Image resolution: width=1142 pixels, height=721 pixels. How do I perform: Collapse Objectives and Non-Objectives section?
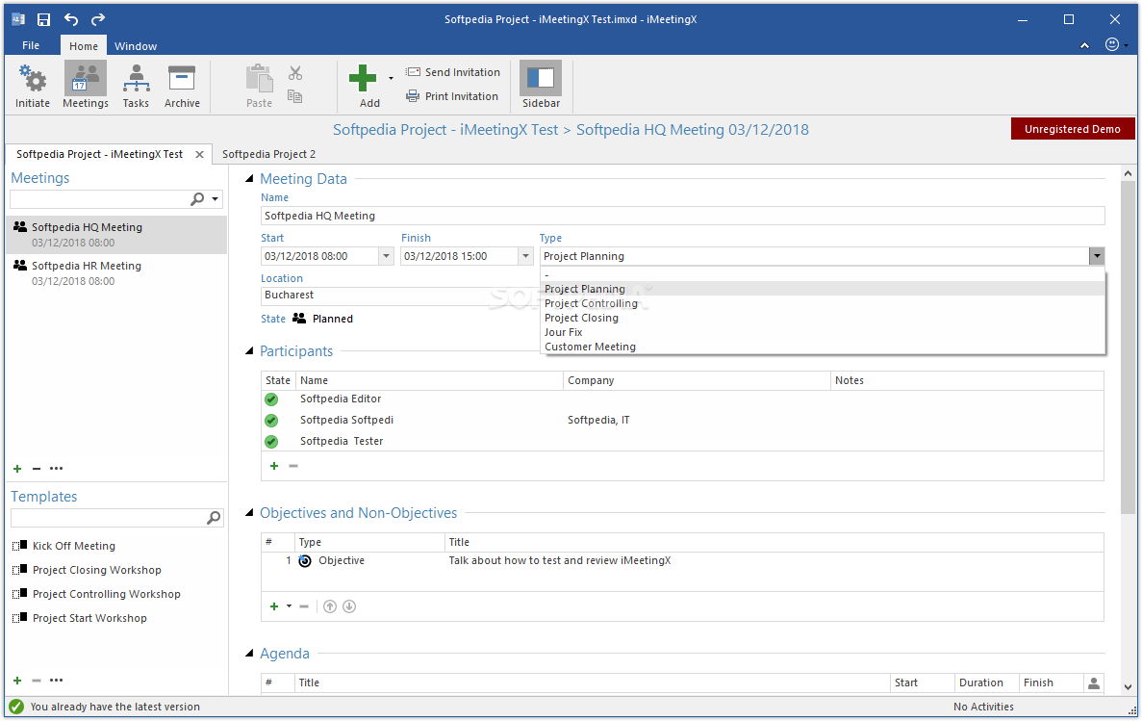point(249,513)
